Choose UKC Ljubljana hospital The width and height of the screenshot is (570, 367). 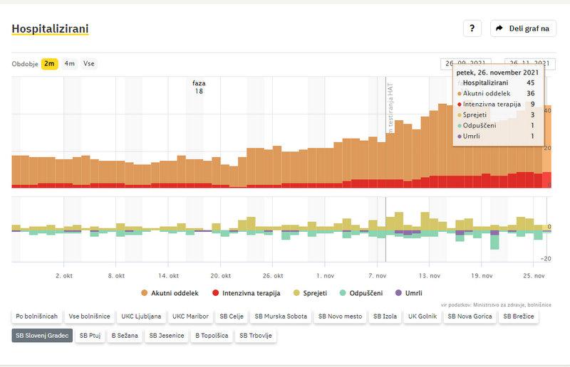coord(141,316)
